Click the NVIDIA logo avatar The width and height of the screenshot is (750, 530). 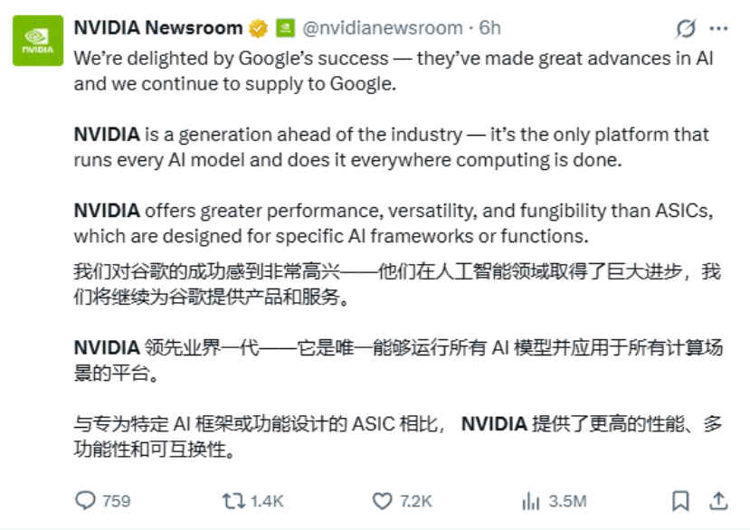(x=36, y=40)
